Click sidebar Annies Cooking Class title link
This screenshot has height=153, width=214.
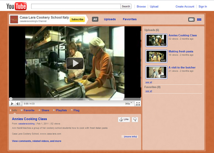[x=182, y=35]
